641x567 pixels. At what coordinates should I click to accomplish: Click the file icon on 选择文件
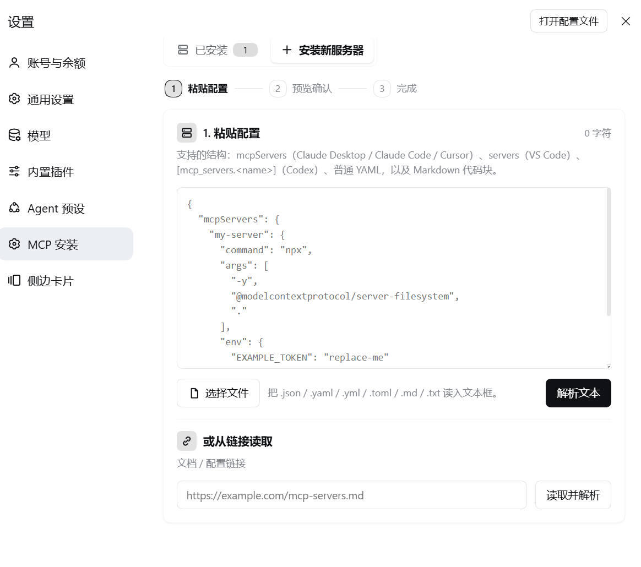[194, 393]
